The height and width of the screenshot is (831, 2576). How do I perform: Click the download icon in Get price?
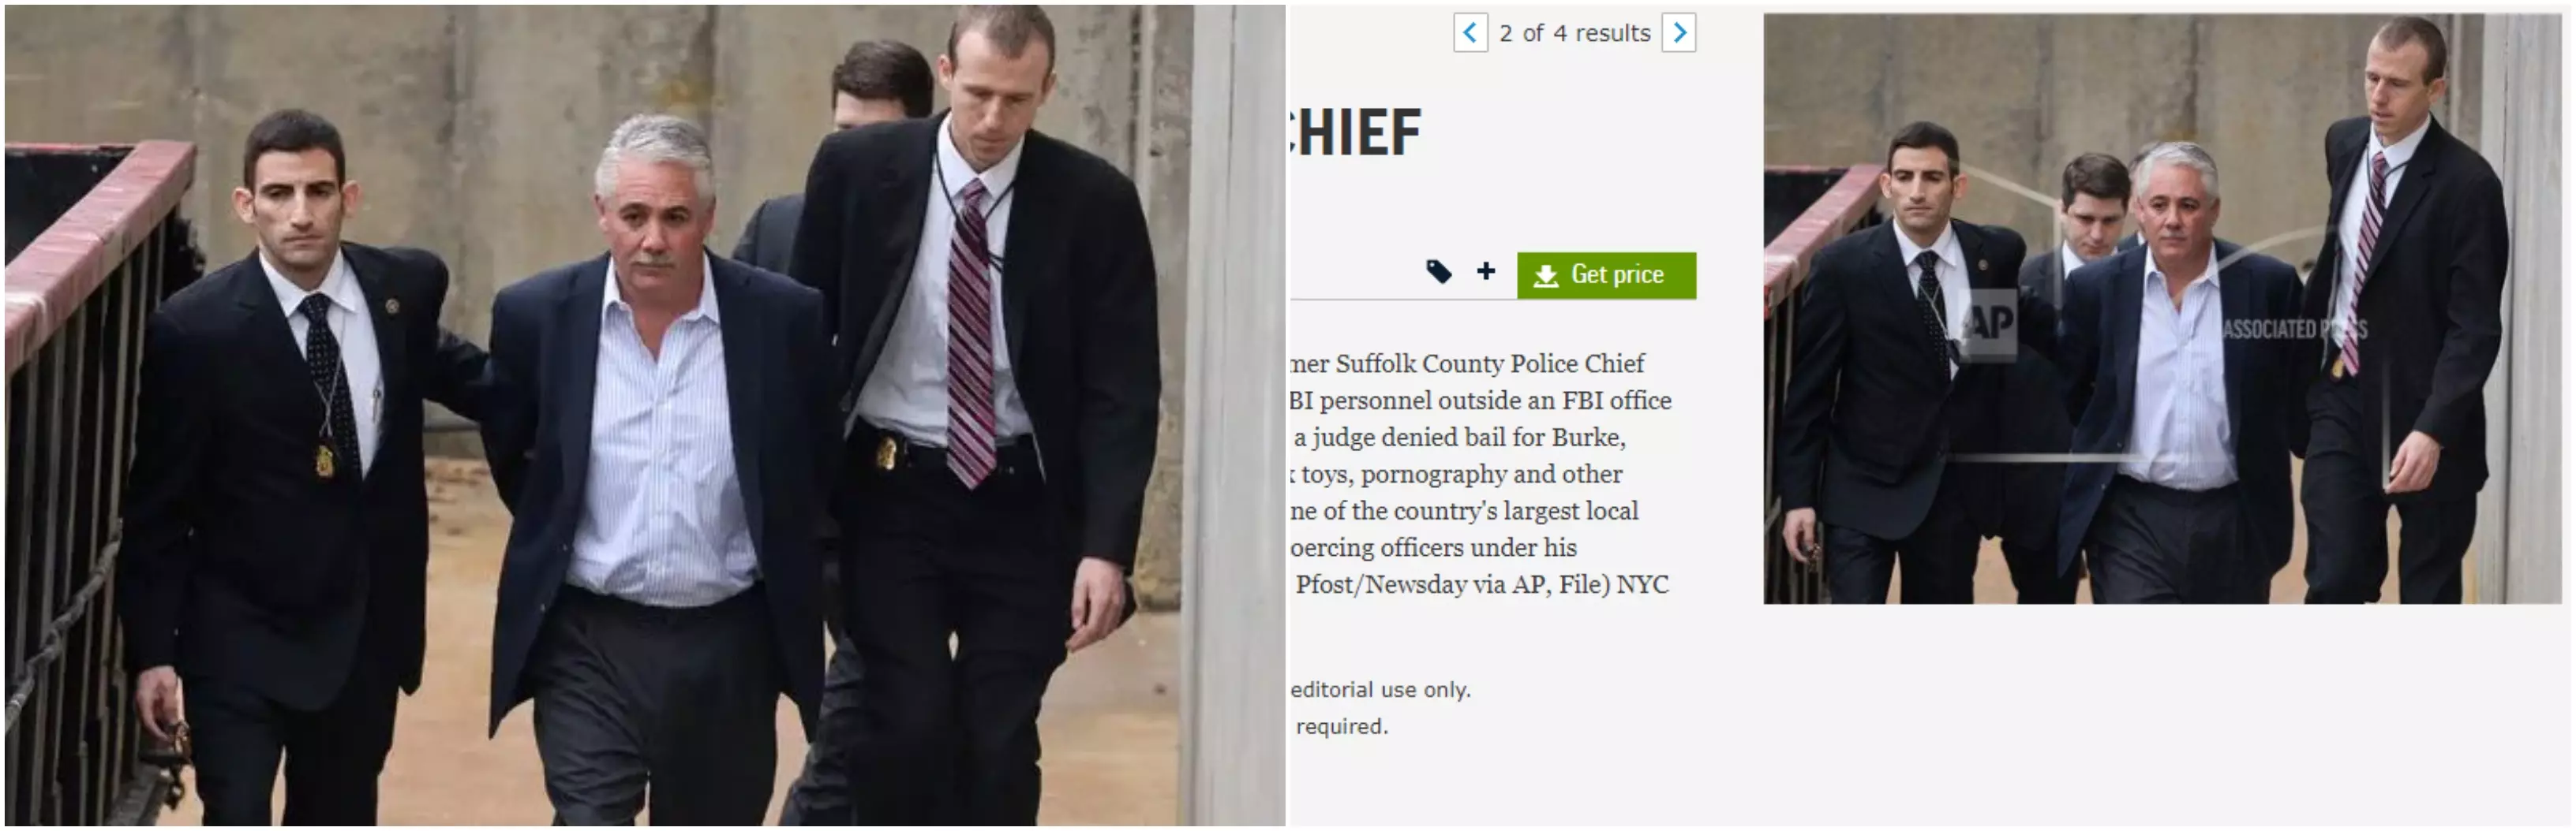pyautogui.click(x=1545, y=276)
